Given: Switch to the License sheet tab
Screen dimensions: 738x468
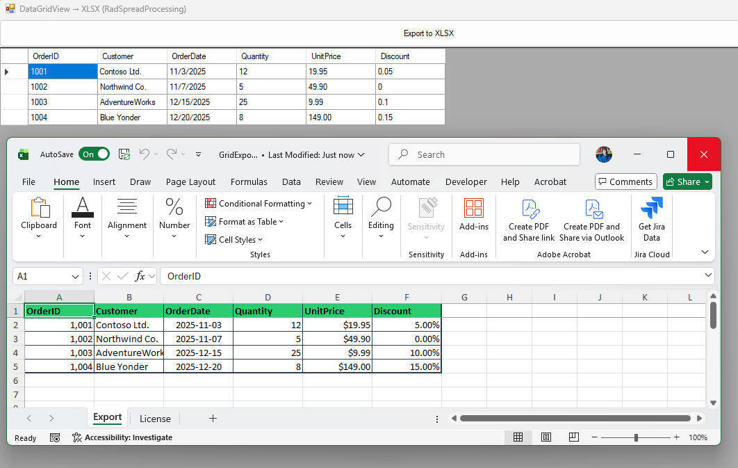Looking at the screenshot, I should coord(155,419).
